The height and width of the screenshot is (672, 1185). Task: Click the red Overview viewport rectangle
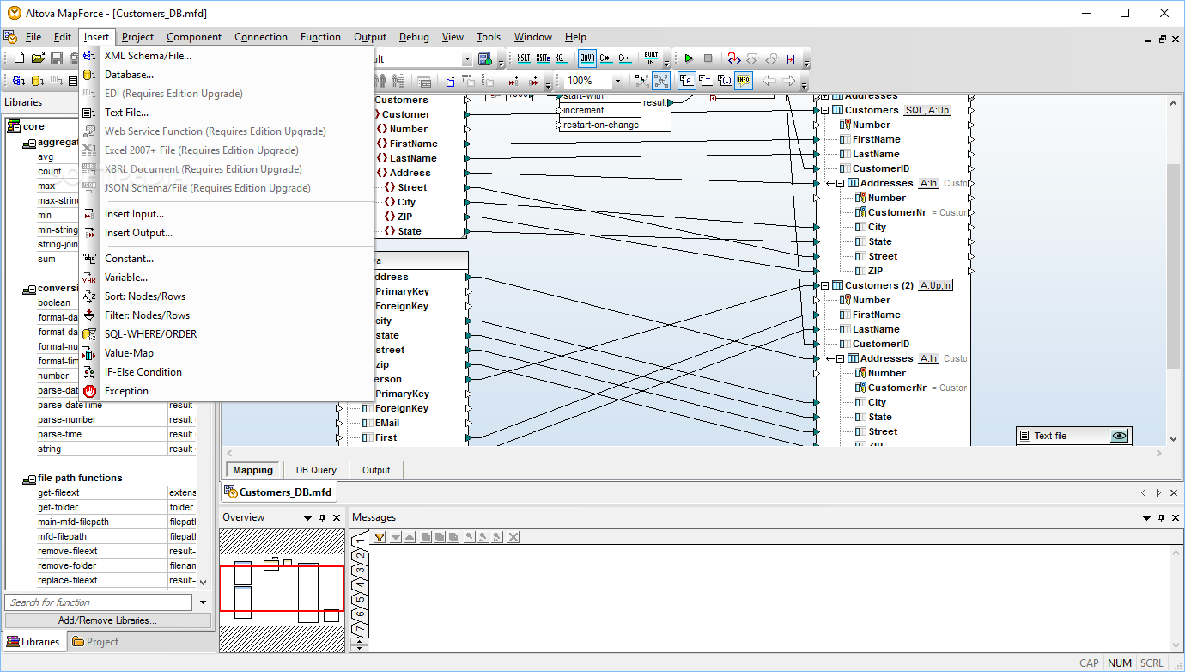click(x=282, y=589)
